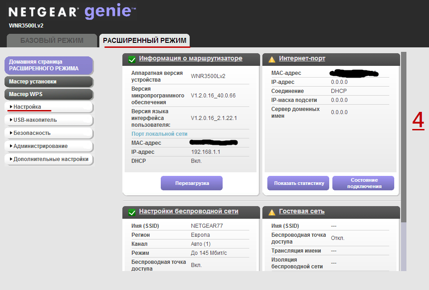Image resolution: width=429 pixels, height=290 pixels.
Task: Open the Информация о маршрутизаторе link
Action: click(x=191, y=58)
